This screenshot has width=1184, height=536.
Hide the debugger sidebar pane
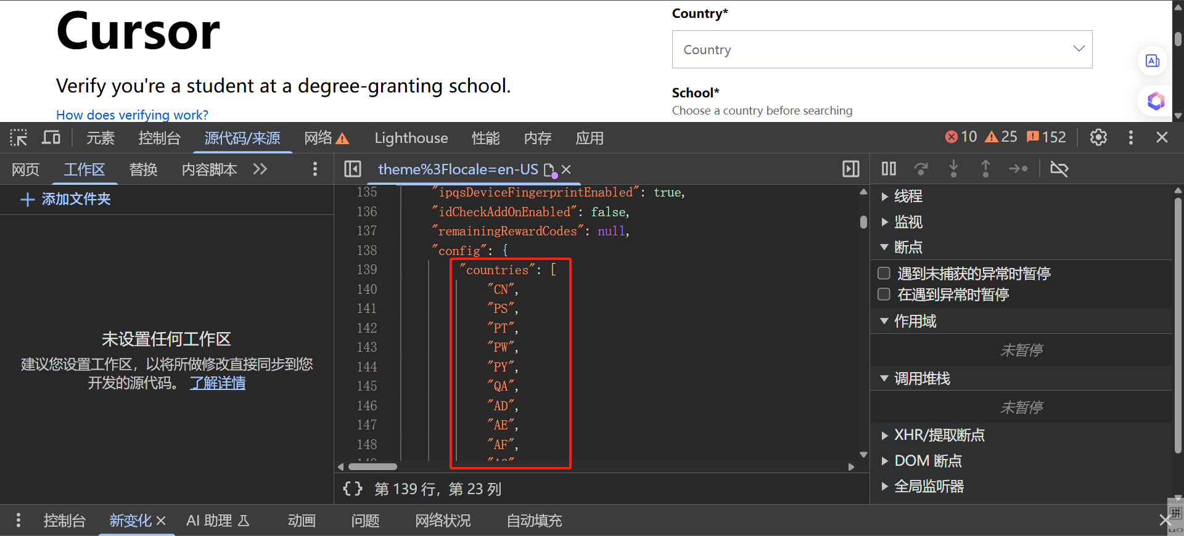coord(851,169)
